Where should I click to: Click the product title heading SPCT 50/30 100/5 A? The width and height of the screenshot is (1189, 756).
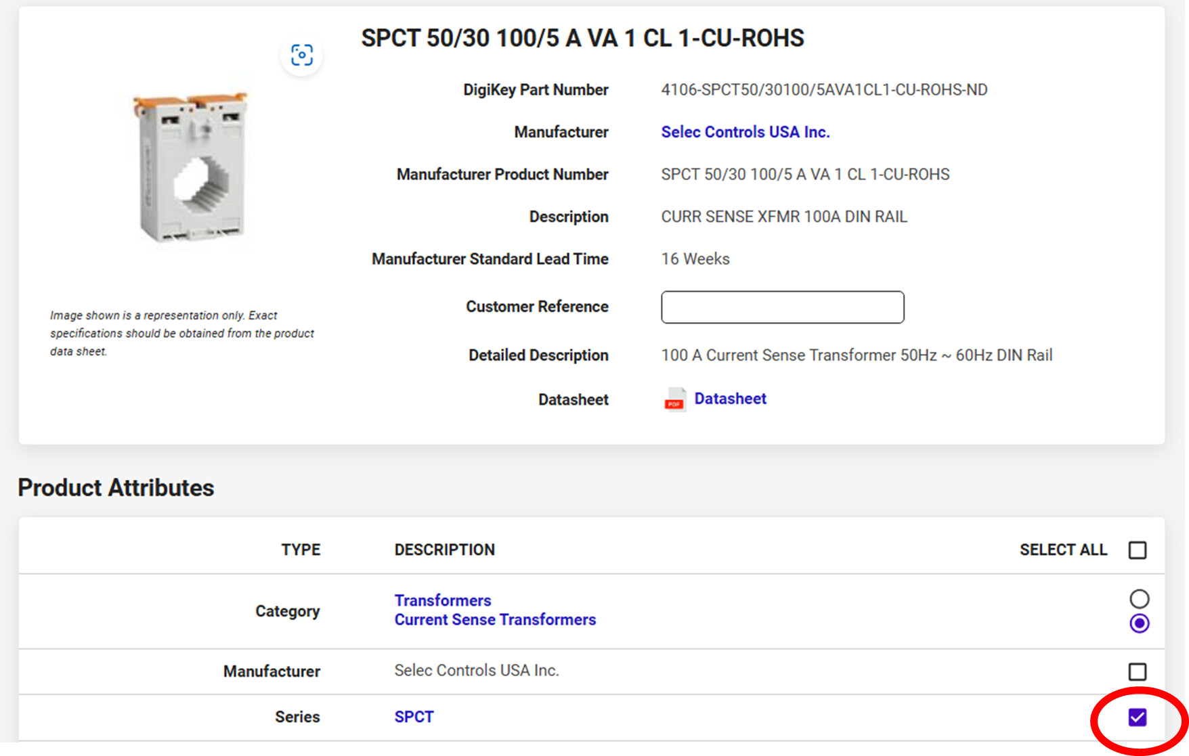(x=582, y=38)
